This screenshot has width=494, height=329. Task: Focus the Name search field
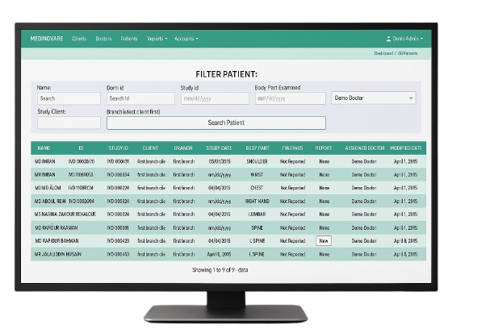(69, 98)
